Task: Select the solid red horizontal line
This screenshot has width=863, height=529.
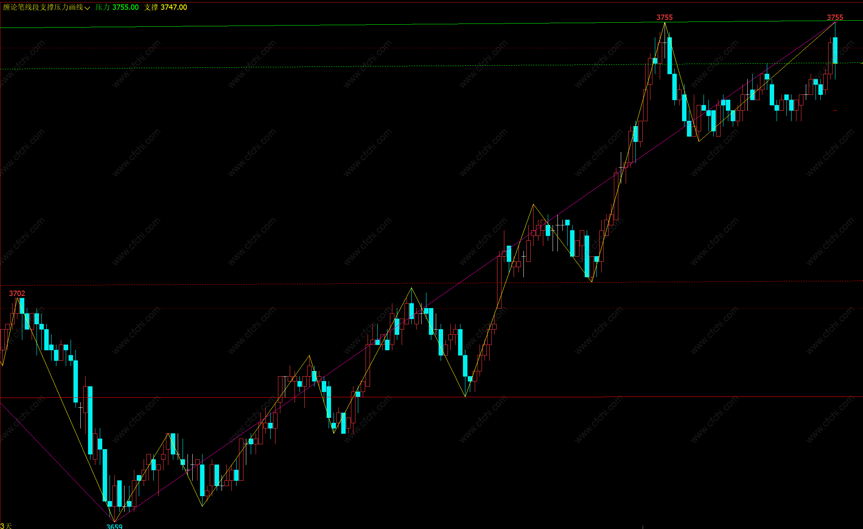Action: tap(406, 397)
